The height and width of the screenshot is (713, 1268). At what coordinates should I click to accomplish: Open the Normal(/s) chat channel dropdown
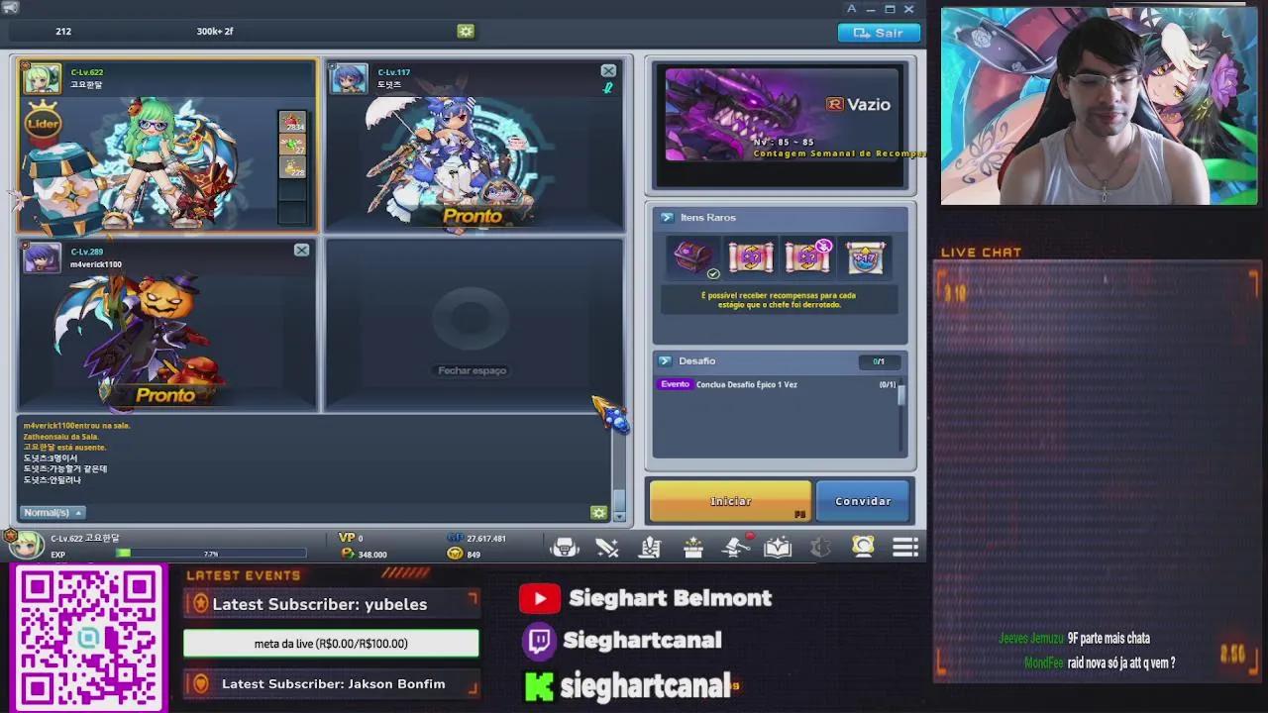tap(52, 512)
